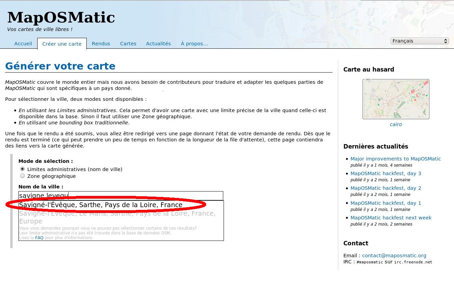Go to the Rendus tab
The height and width of the screenshot is (292, 454).
(101, 44)
